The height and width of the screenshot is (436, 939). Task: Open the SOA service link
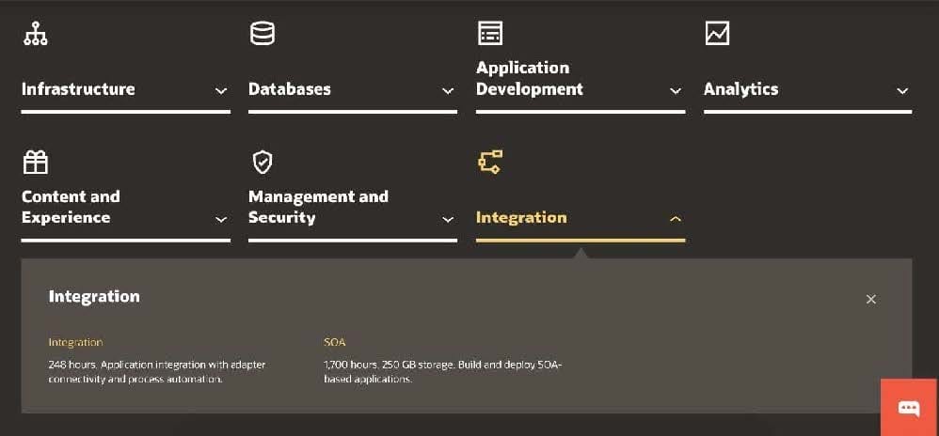pyautogui.click(x=334, y=343)
